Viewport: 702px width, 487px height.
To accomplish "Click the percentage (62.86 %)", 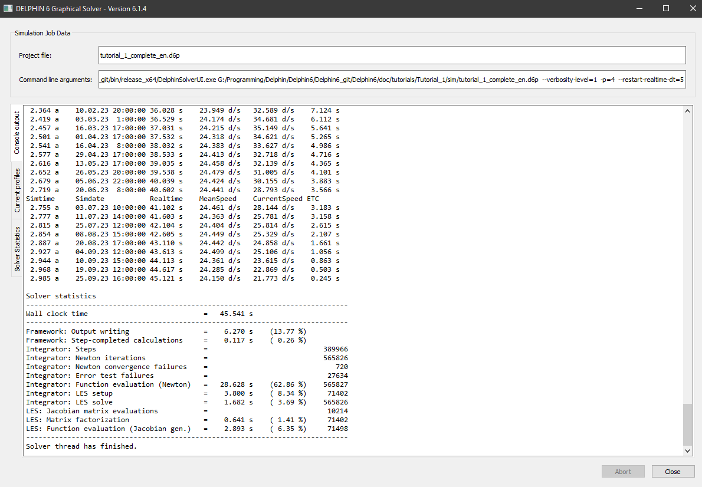I will 288,384.
